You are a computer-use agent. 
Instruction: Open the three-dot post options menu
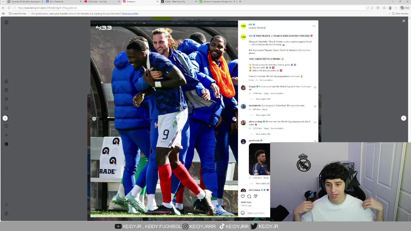click(x=314, y=26)
